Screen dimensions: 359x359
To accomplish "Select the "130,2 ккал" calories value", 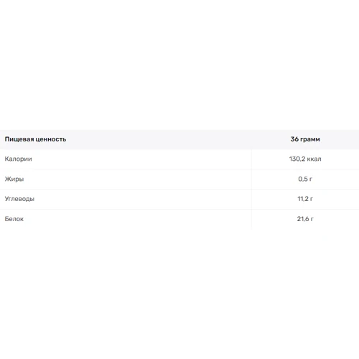I will [x=305, y=159].
